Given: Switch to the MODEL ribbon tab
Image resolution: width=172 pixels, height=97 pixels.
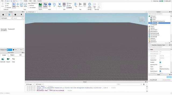Looking at the screenshot, I should pyautogui.click(x=26, y=1).
